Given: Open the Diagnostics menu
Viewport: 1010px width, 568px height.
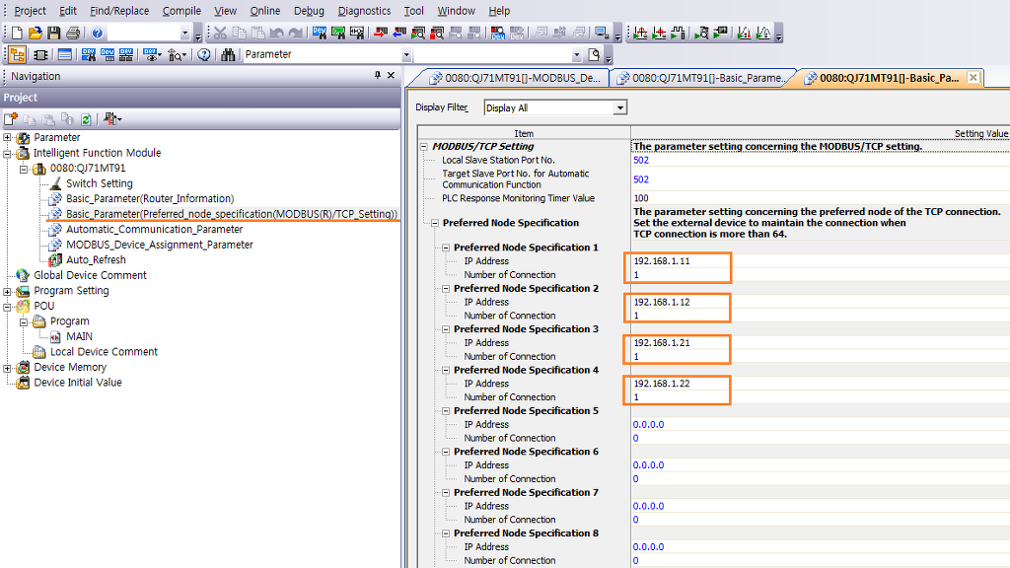Looking at the screenshot, I should (364, 11).
